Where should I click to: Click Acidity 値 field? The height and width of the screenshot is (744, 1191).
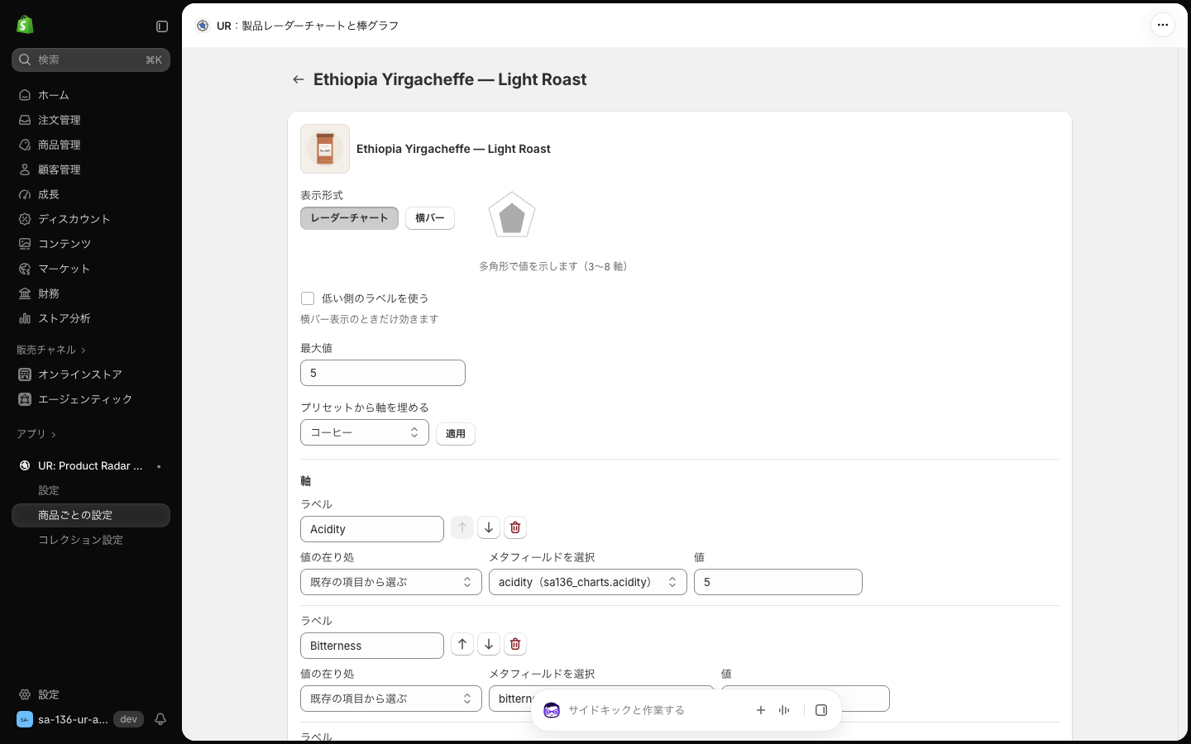coord(778,582)
